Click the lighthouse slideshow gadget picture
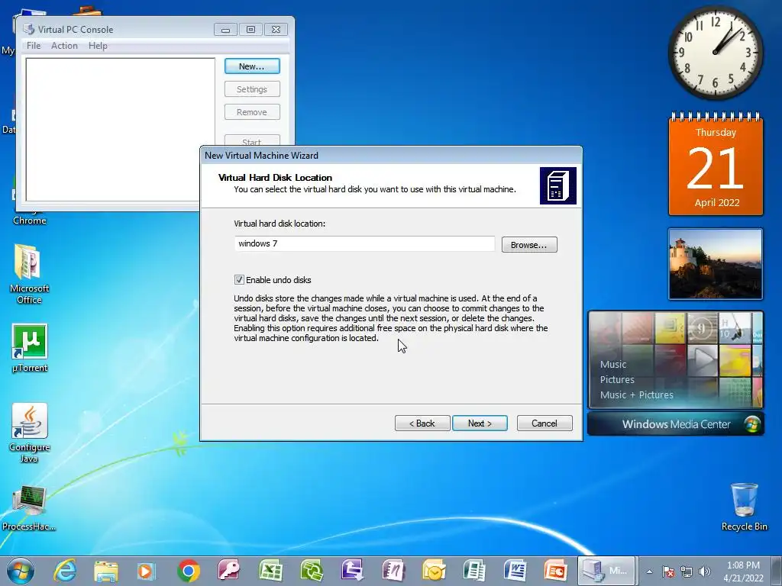The height and width of the screenshot is (586, 782). pos(716,264)
